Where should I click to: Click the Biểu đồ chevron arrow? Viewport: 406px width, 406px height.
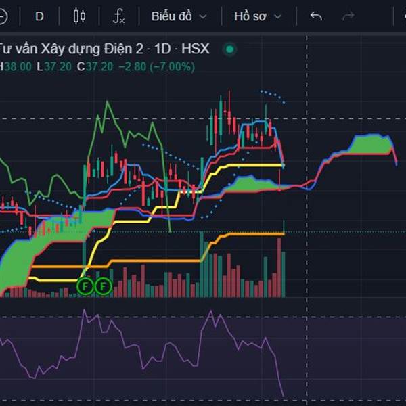203,17
